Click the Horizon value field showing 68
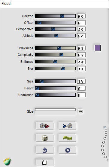109x167 pixels. click(81, 16)
